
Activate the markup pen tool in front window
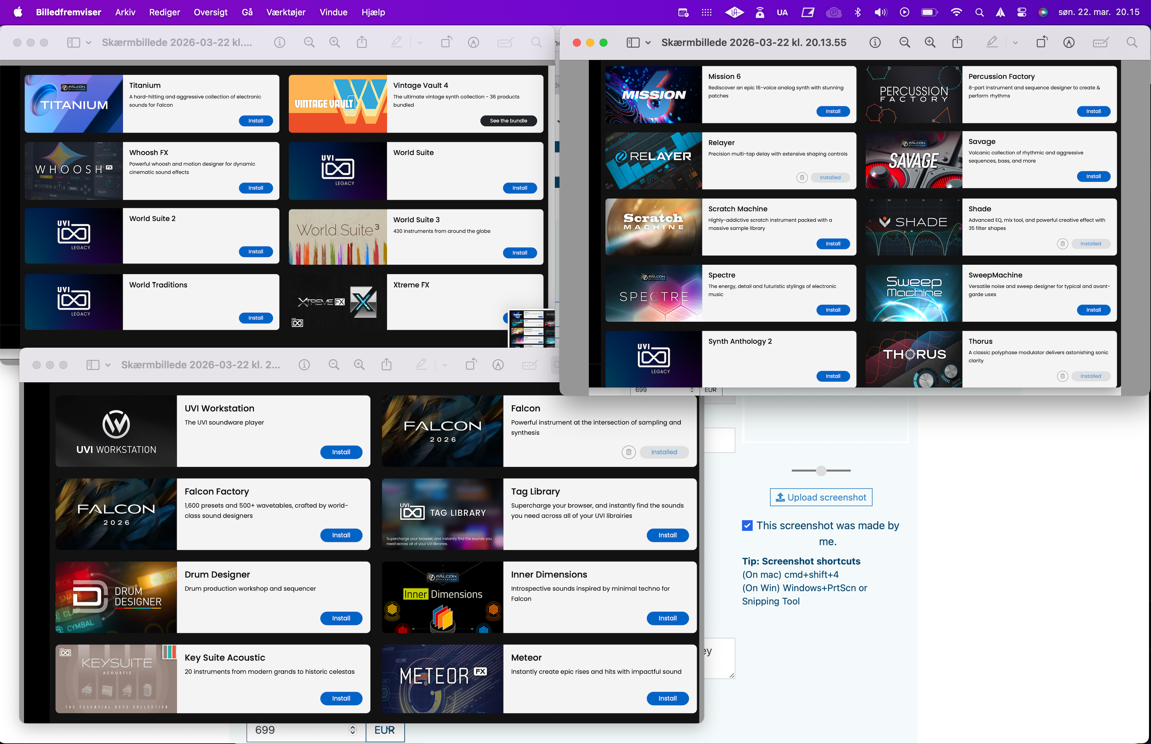991,43
